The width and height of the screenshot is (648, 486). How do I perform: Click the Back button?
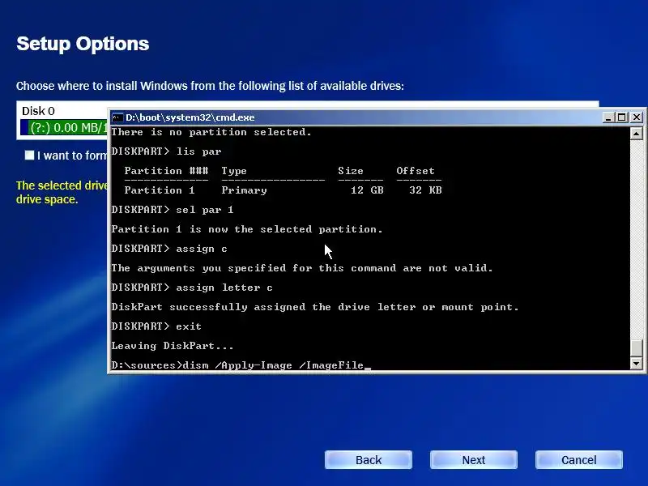pyautogui.click(x=369, y=460)
